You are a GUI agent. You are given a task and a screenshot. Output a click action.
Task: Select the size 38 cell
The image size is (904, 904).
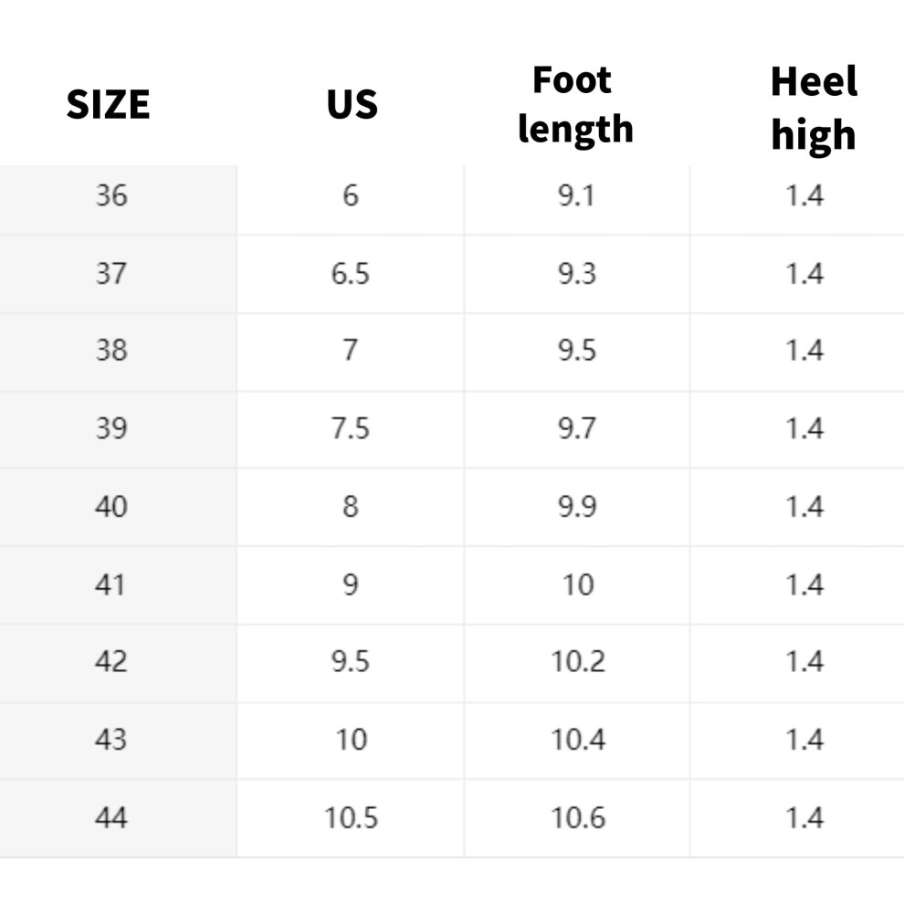click(118, 352)
